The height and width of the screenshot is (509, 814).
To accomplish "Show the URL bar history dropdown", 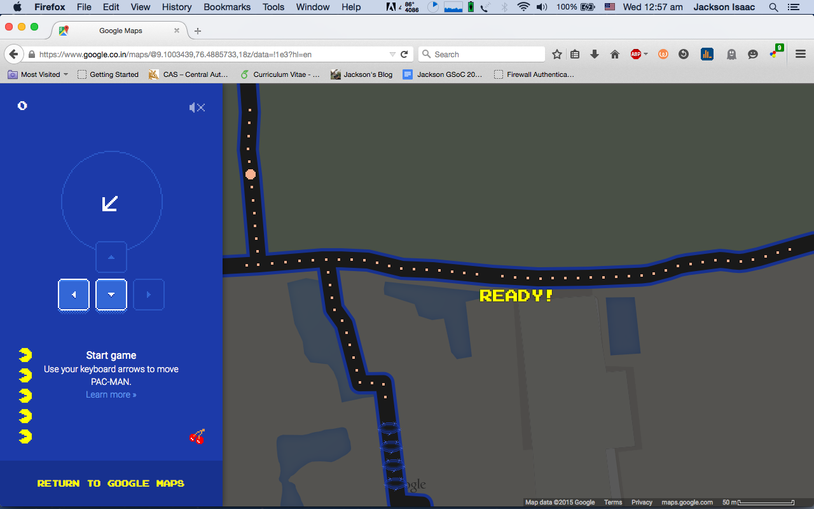I will click(x=392, y=55).
